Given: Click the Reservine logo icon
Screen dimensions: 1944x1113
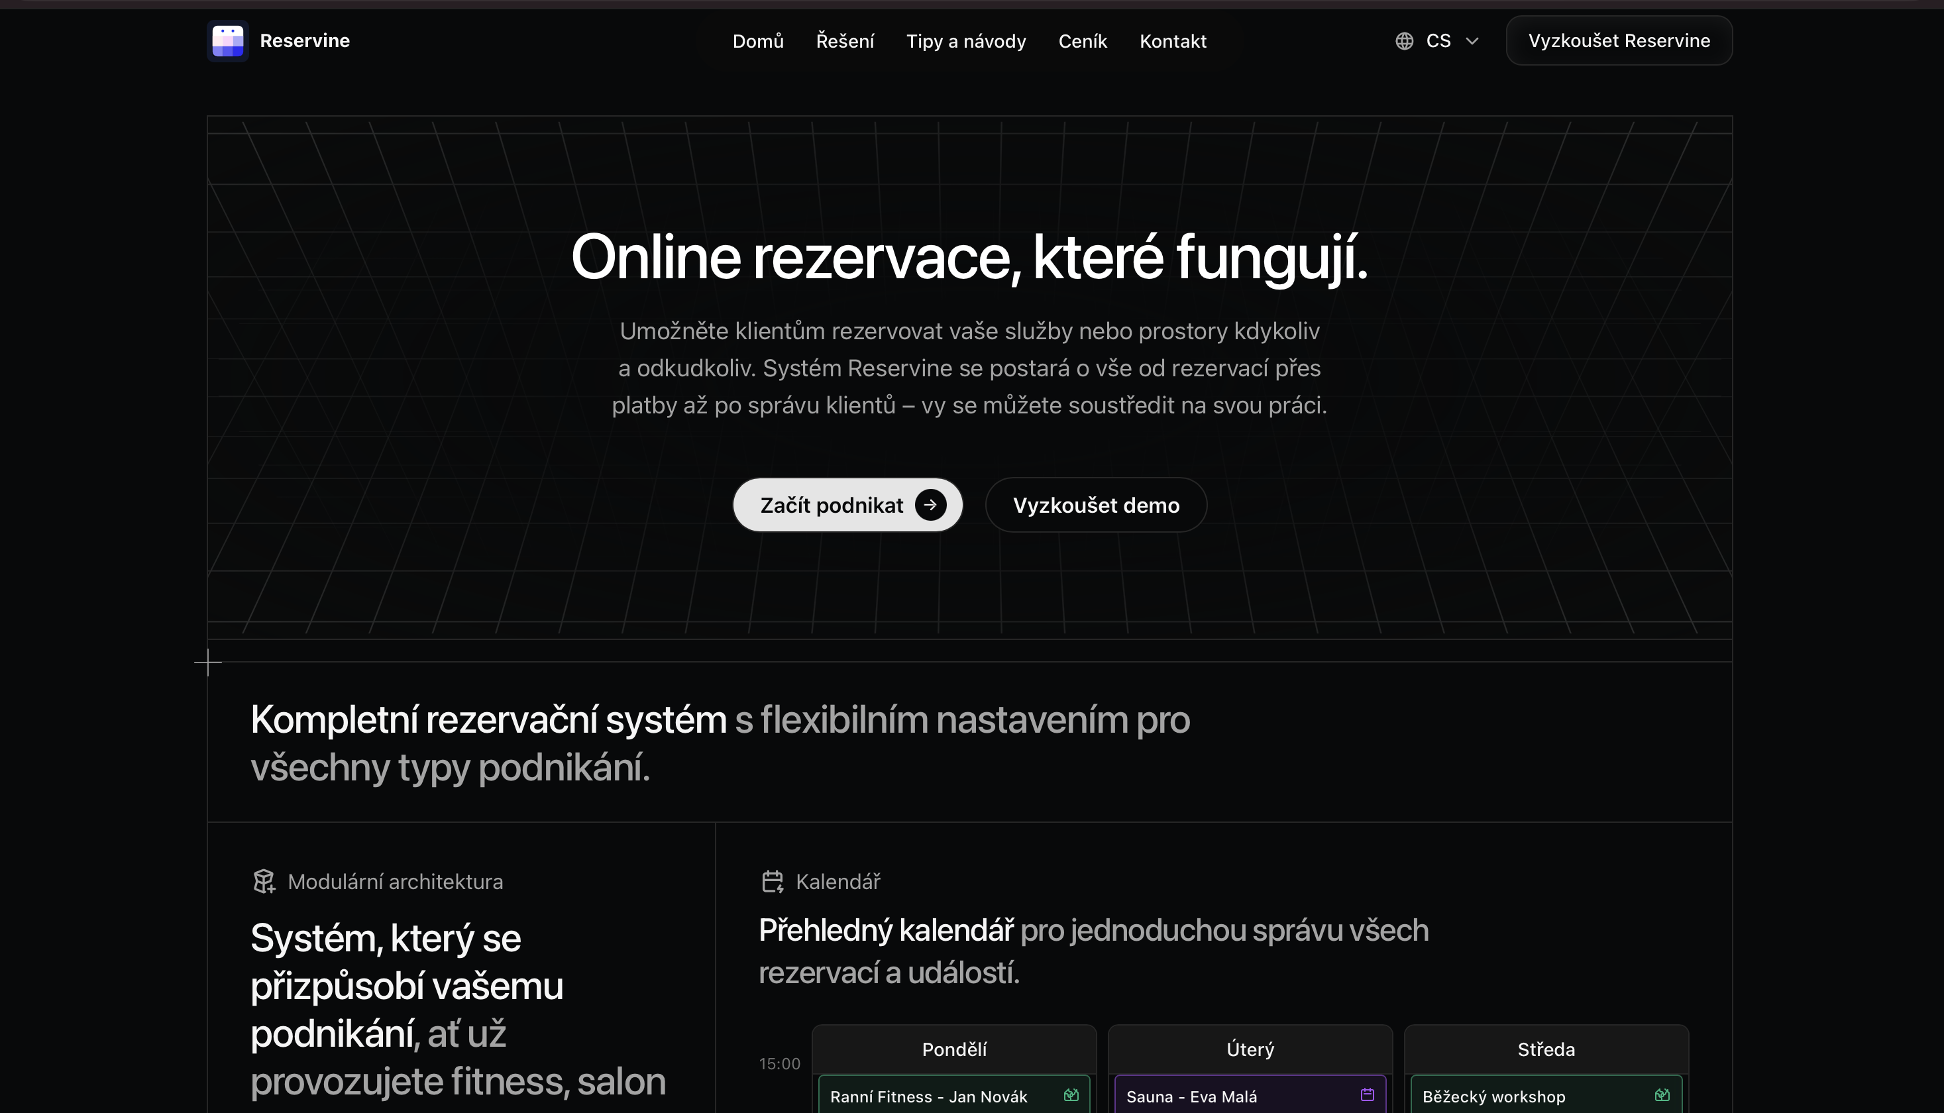Looking at the screenshot, I should coord(228,40).
